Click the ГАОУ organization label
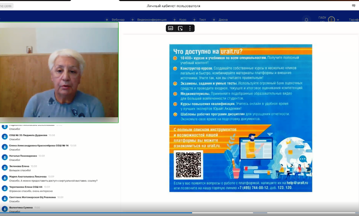The width and height of the screenshot is (359, 216). (322, 18)
